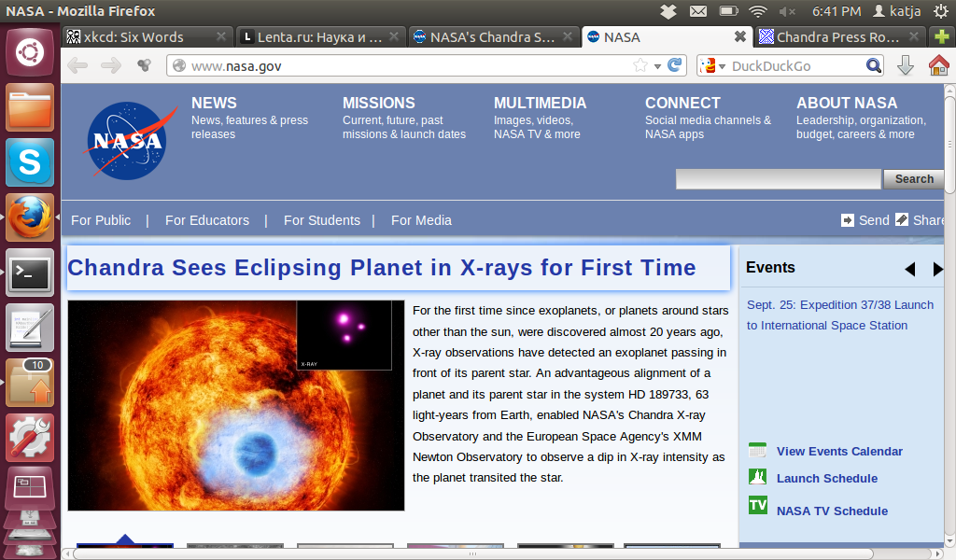Open the messaging envelope indicator menu
Viewport: 956px width, 560px height.
click(x=699, y=11)
